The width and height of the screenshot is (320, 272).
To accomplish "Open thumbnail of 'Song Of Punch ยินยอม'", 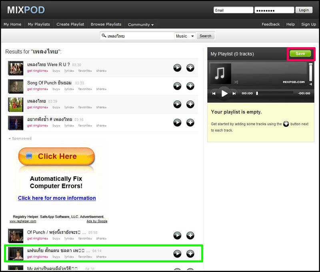I will [16, 86].
